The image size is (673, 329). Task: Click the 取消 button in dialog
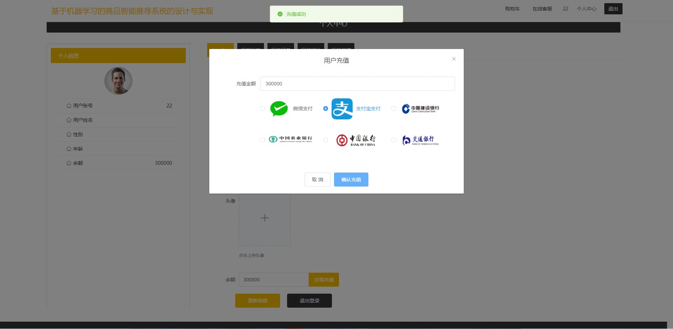tap(318, 180)
